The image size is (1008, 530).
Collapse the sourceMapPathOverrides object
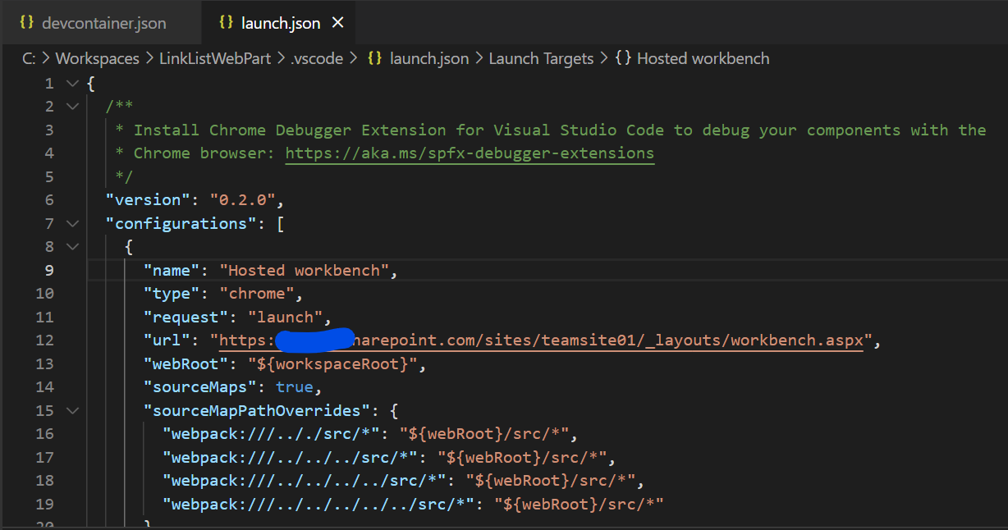(x=72, y=410)
